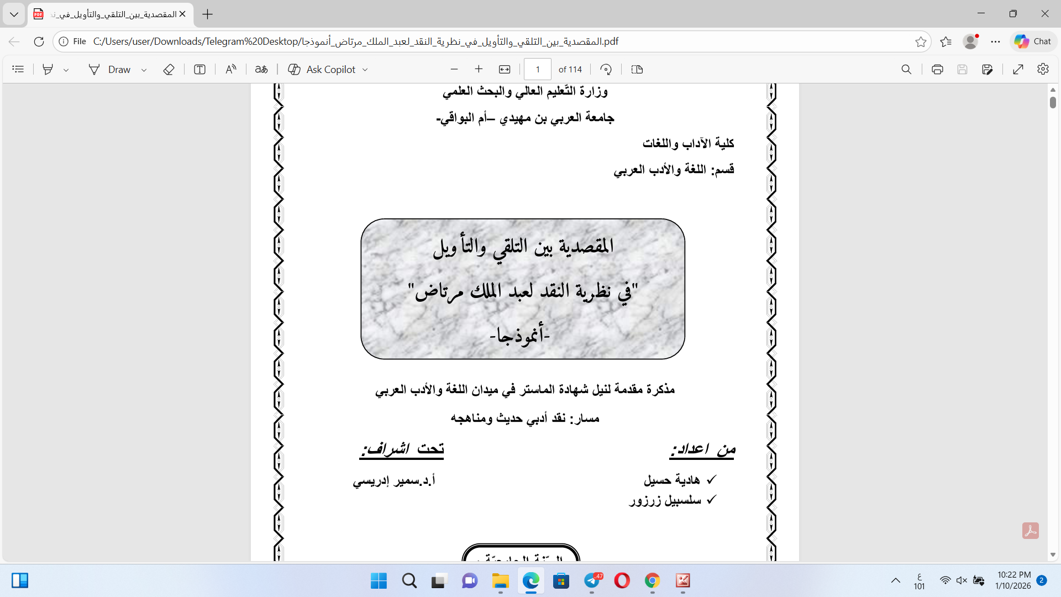Open the Favorites list

pos(946,41)
